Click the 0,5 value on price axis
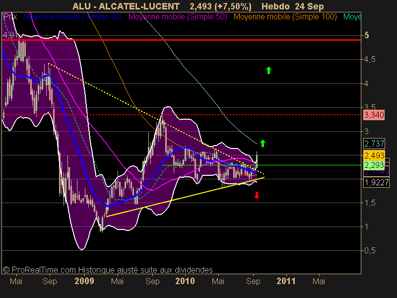The width and height of the screenshot is (397, 298). pyautogui.click(x=370, y=251)
